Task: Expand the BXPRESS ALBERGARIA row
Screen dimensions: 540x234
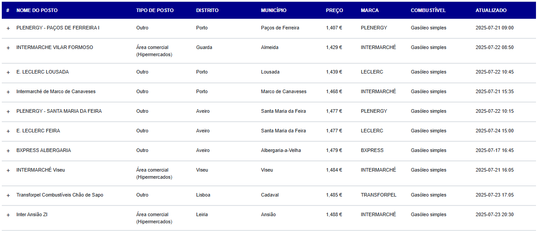Action: click(x=8, y=151)
